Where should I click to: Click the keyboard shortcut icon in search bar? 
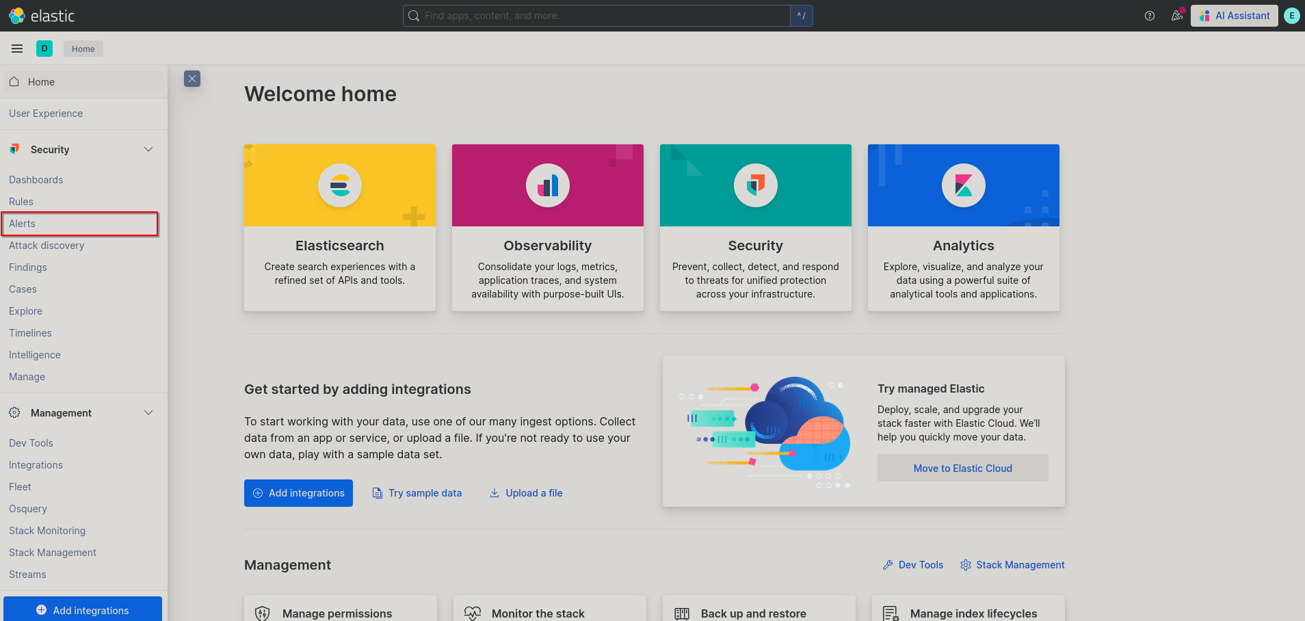tap(802, 16)
